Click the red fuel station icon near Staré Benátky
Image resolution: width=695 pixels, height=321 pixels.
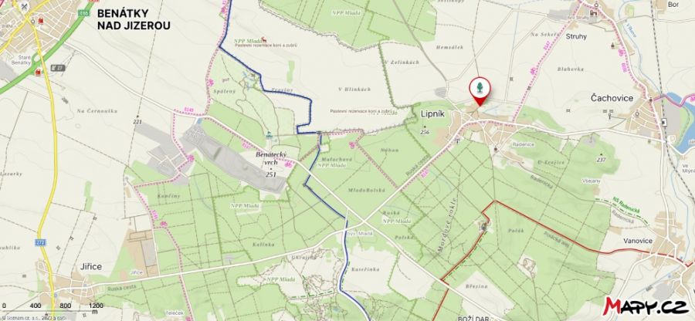[x=39, y=71]
